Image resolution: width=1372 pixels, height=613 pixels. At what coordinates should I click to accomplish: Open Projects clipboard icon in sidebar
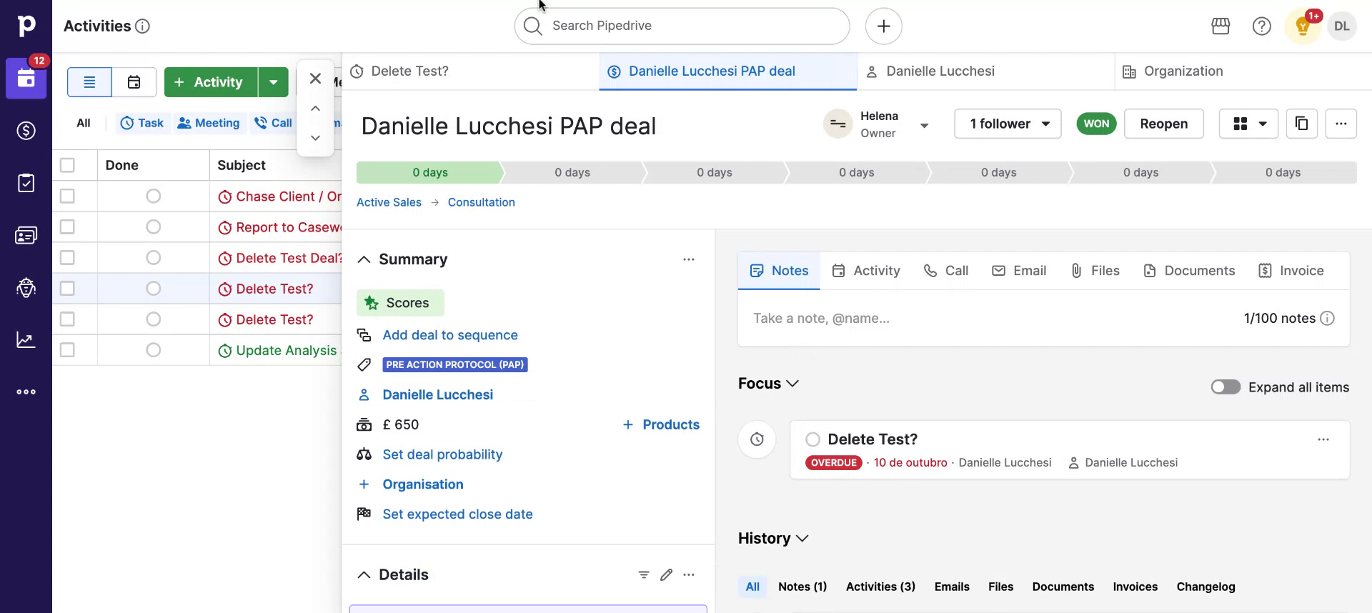(x=26, y=183)
